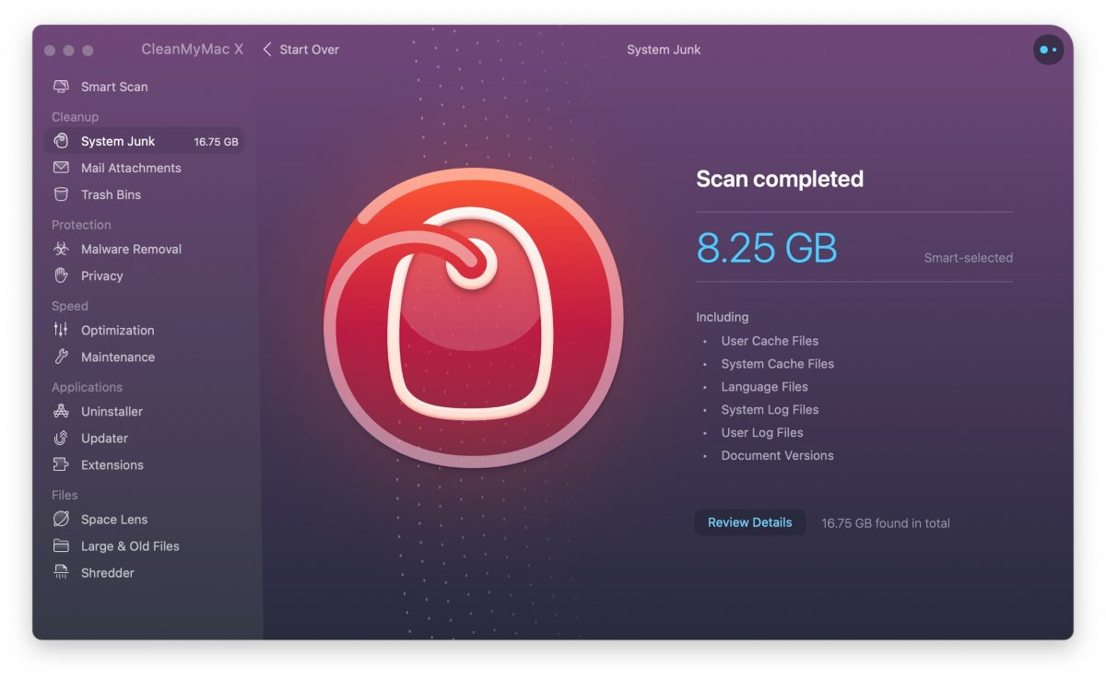Click the Smart Scan monitor icon

click(x=61, y=87)
